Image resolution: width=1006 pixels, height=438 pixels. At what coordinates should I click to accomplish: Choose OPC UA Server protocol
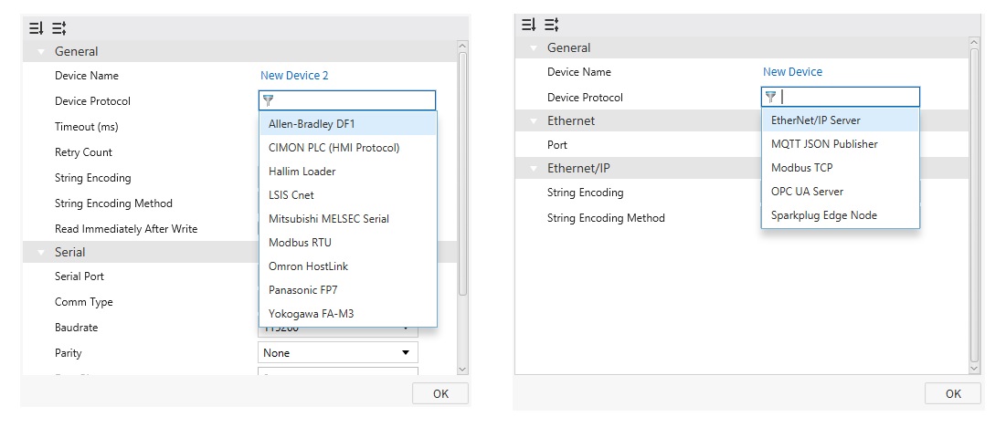click(841, 191)
